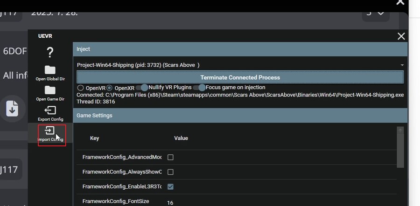
Task: Click the Export Config icon
Action: 50,110
